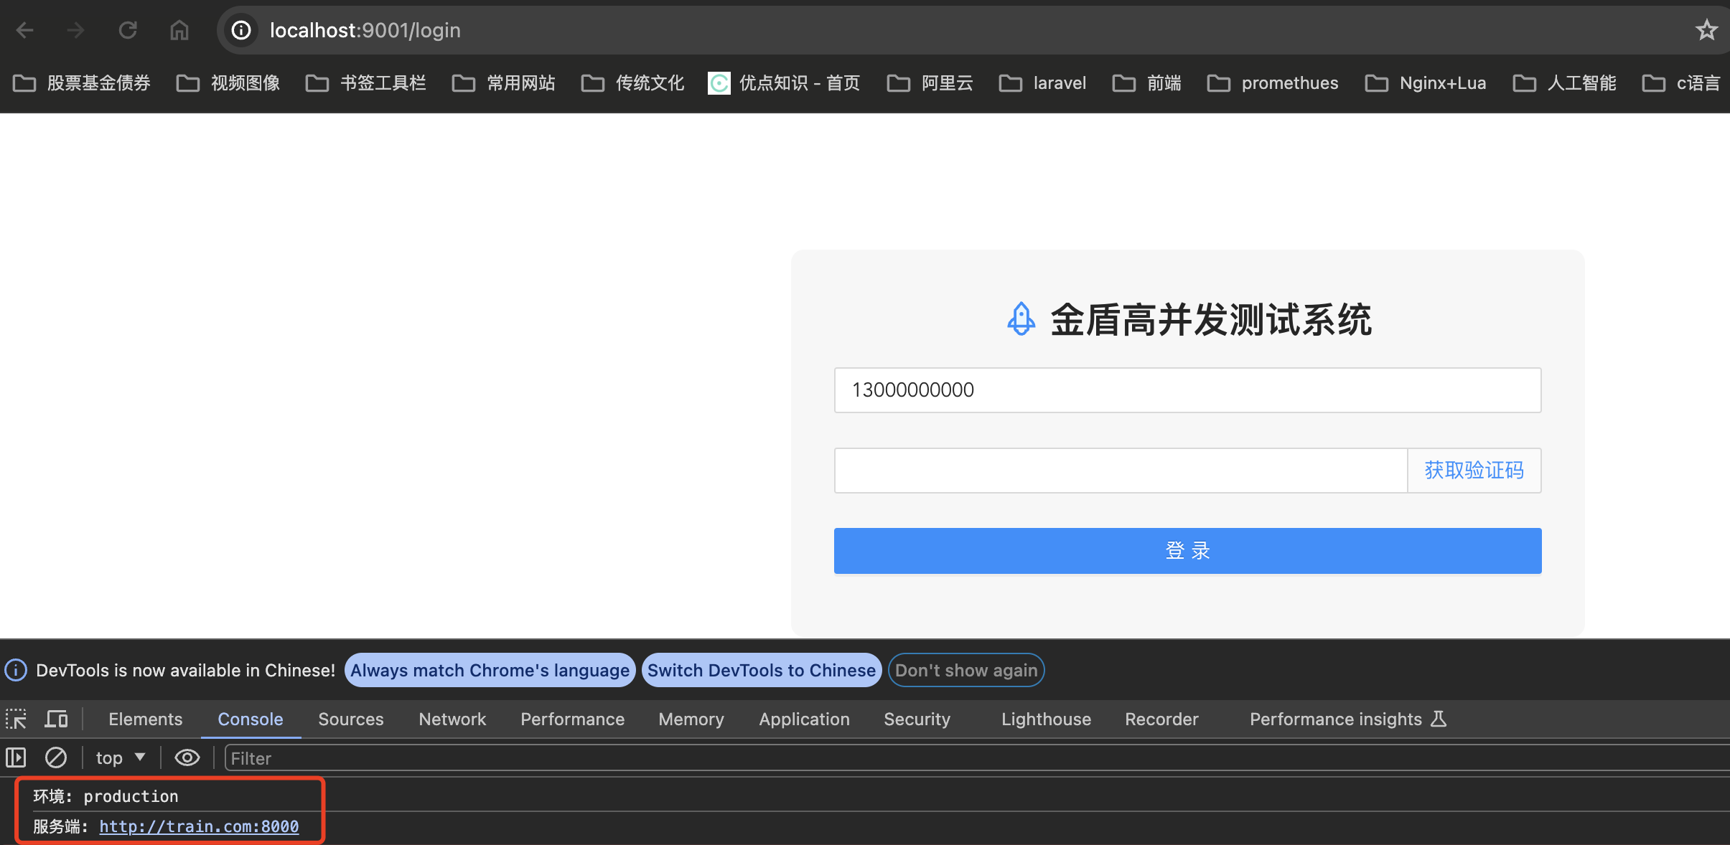
Task: Switch to the Application tab
Action: pyautogui.click(x=804, y=719)
